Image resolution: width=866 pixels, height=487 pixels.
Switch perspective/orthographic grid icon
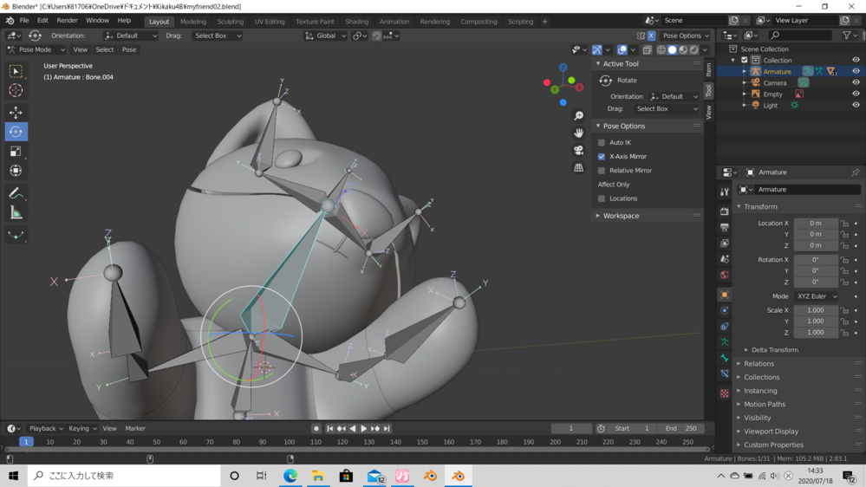click(578, 167)
